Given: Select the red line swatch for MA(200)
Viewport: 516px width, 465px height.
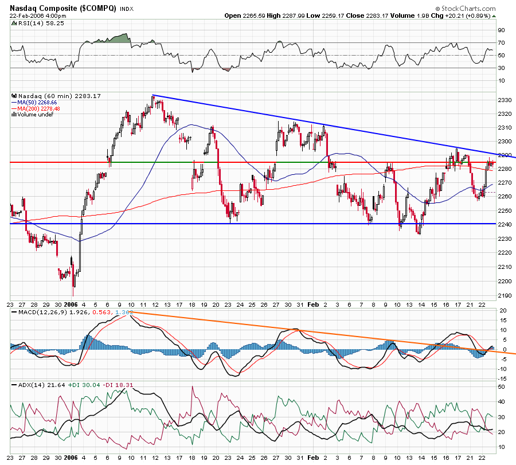Looking at the screenshot, I should [14, 109].
